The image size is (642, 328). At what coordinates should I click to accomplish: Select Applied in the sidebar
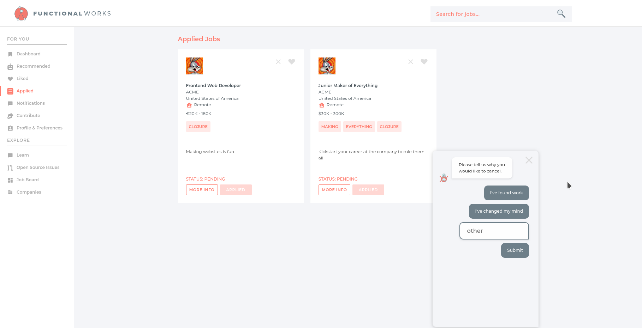coord(25,91)
